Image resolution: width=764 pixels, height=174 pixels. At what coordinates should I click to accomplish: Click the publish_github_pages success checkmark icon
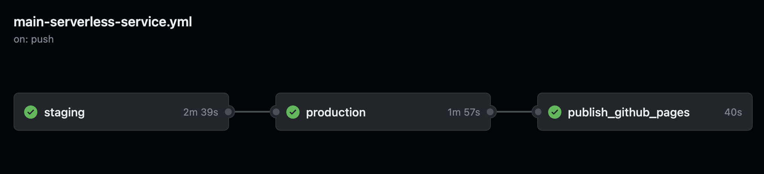(x=555, y=112)
